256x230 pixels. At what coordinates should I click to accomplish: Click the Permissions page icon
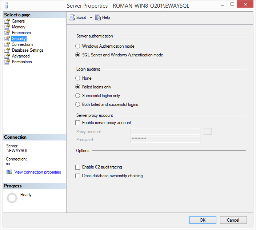pos(7,62)
